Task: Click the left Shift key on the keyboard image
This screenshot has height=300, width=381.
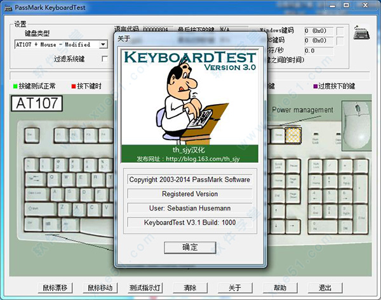Action: [41, 209]
